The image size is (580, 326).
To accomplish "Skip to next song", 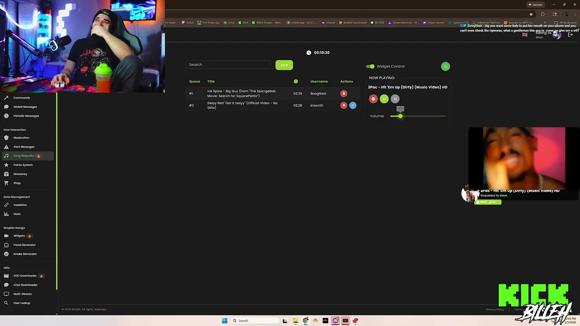I will [x=384, y=99].
